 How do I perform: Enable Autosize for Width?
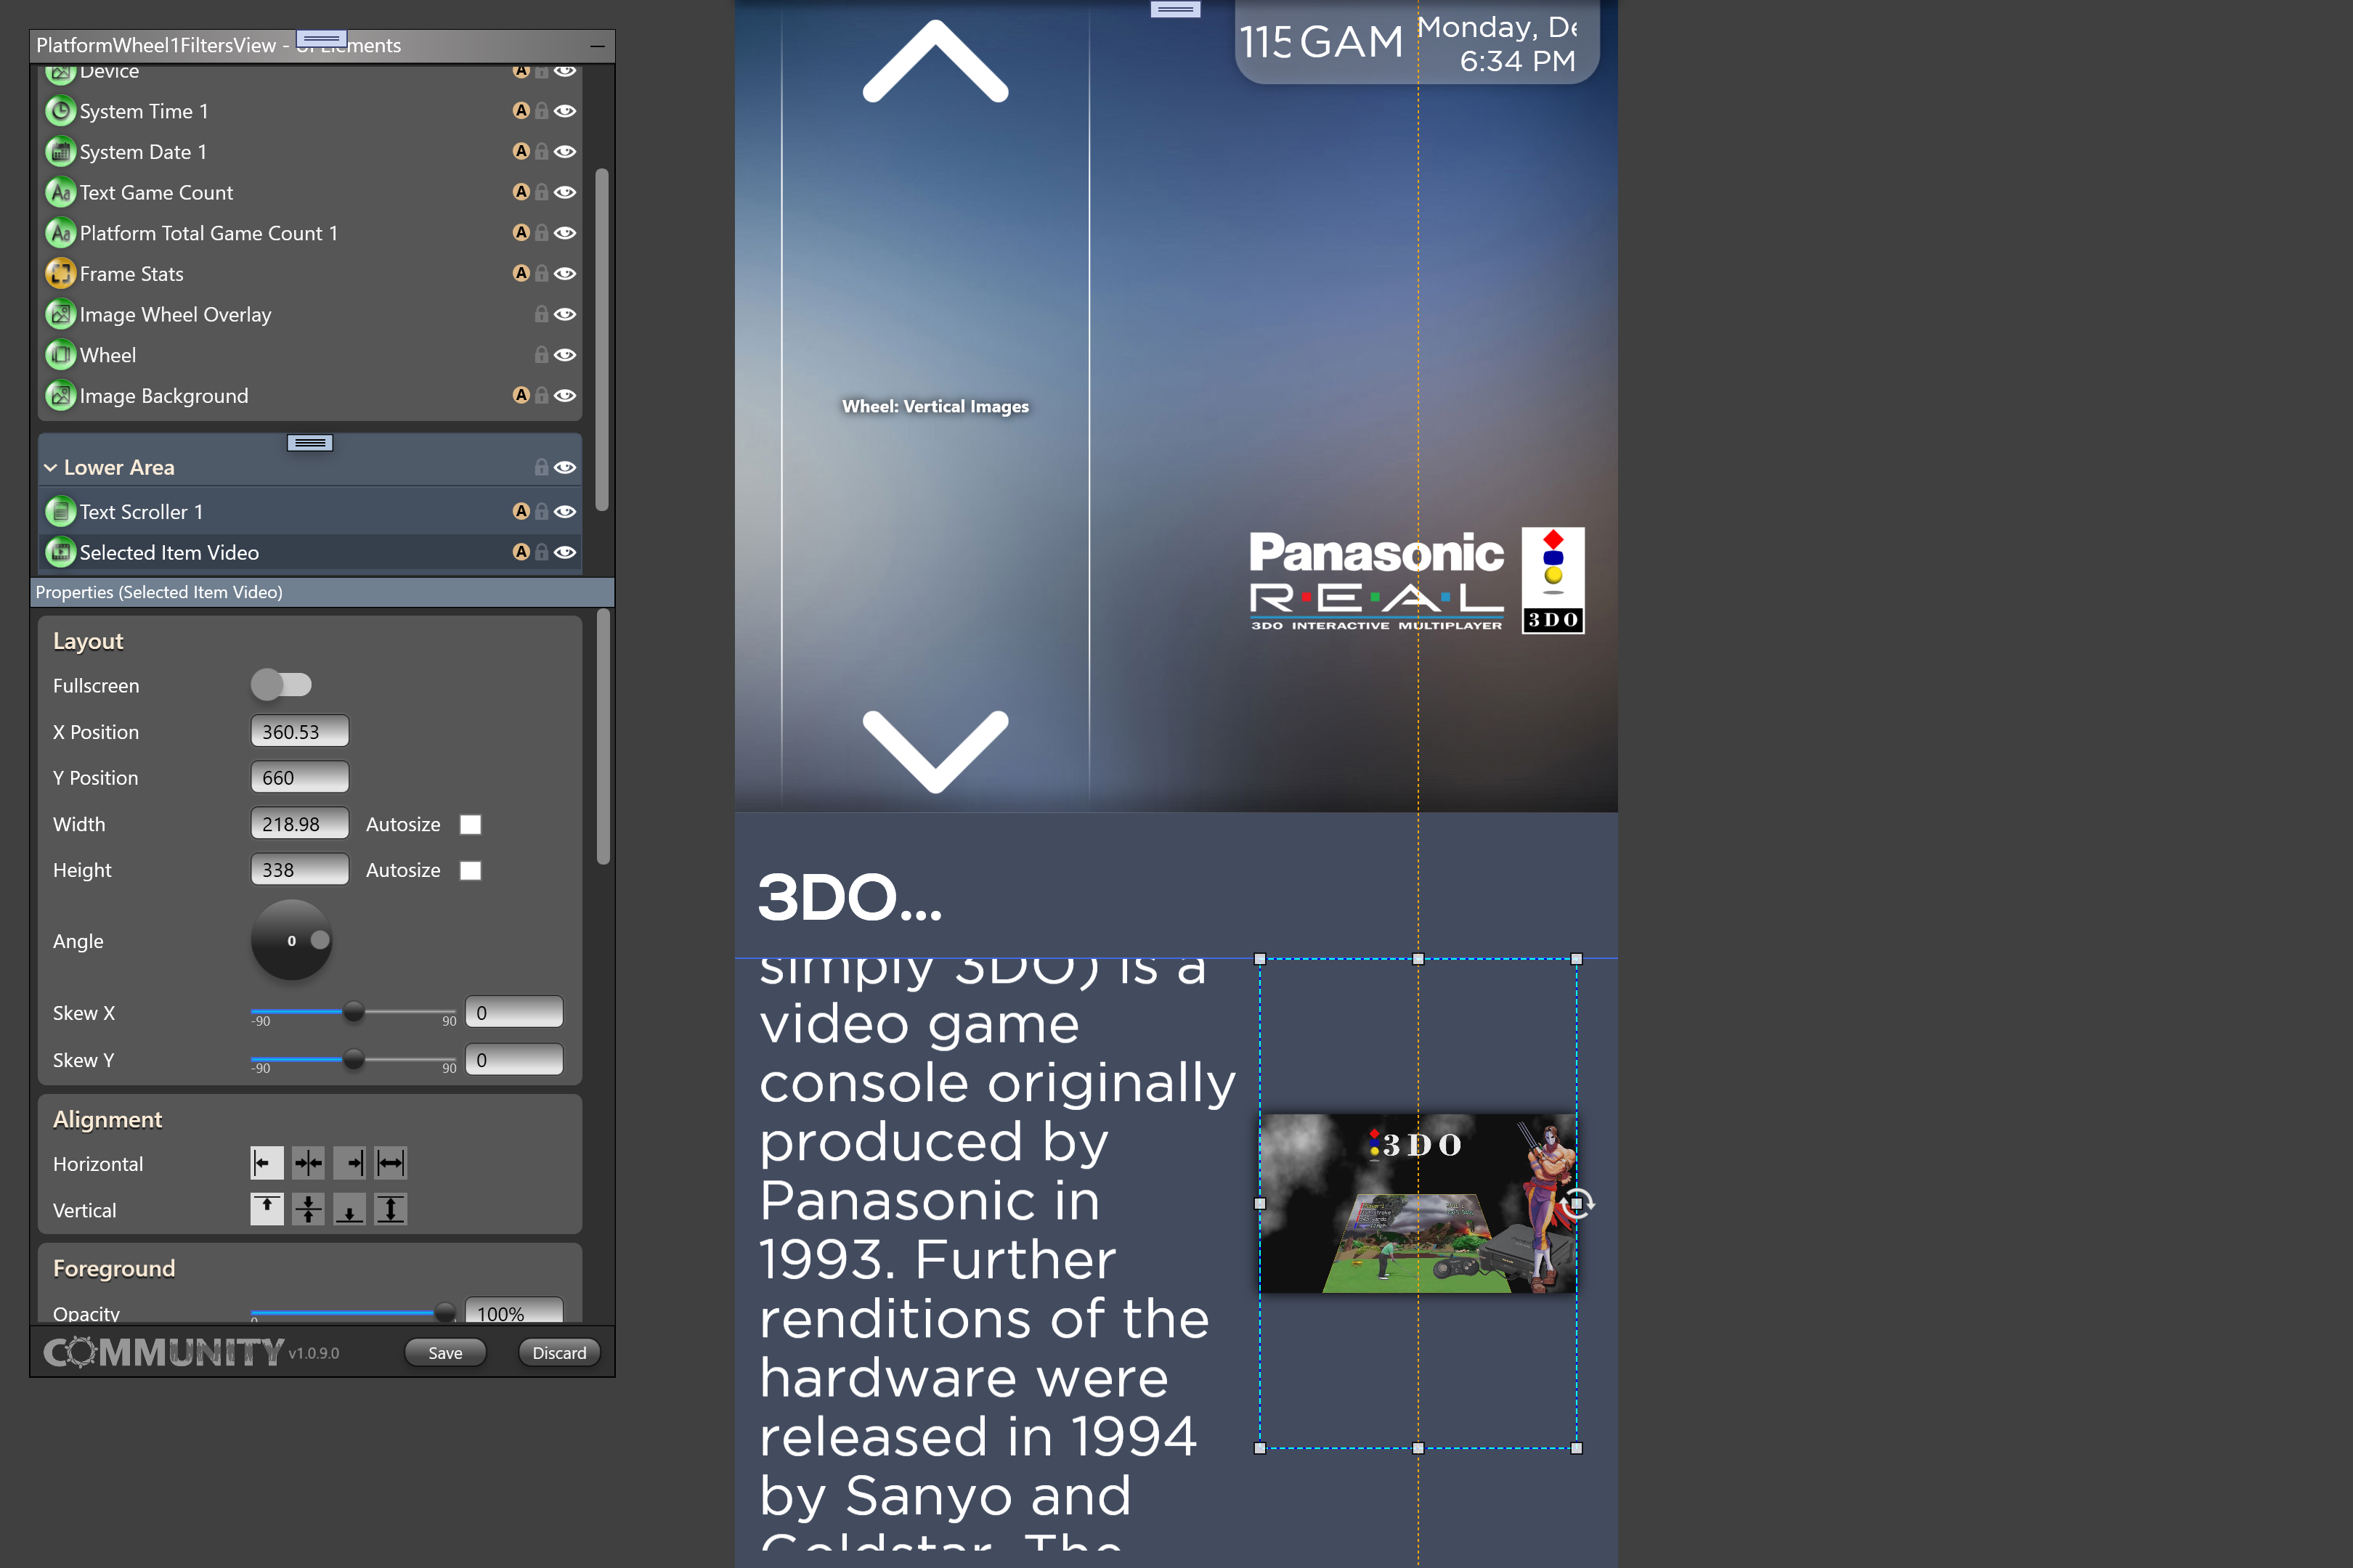coord(470,824)
